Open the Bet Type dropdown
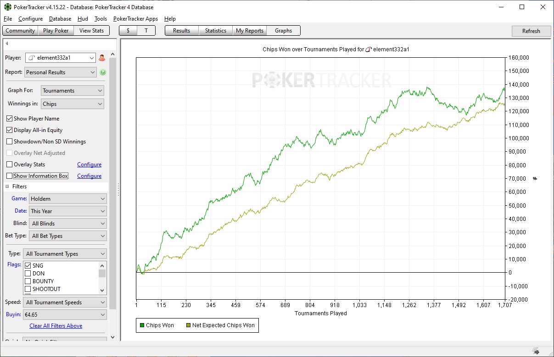This screenshot has height=357, width=554. (68, 236)
